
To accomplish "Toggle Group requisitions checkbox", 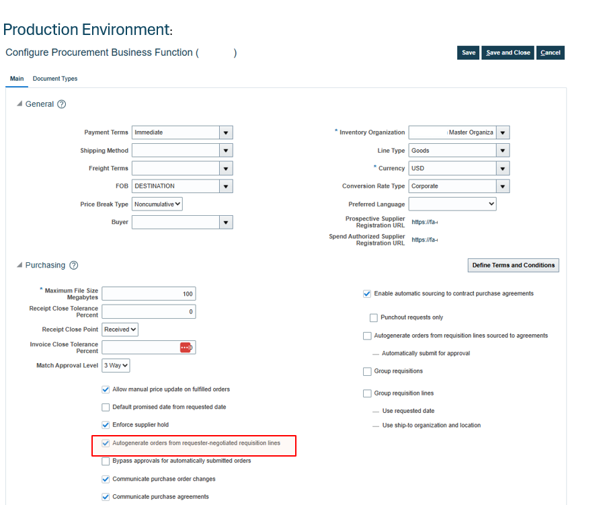I will [x=367, y=371].
